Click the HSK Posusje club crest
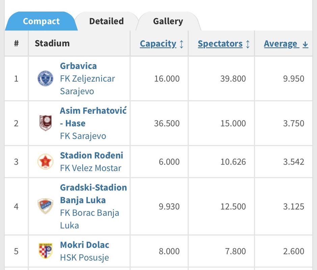Screen dimensions: 317x270 (45, 251)
